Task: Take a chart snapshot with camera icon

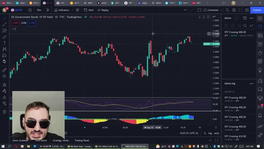Action: (x=247, y=10)
